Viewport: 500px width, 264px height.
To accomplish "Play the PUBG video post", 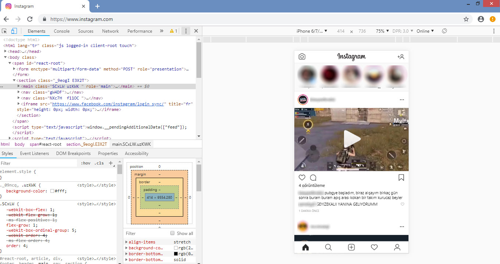I will [x=351, y=139].
